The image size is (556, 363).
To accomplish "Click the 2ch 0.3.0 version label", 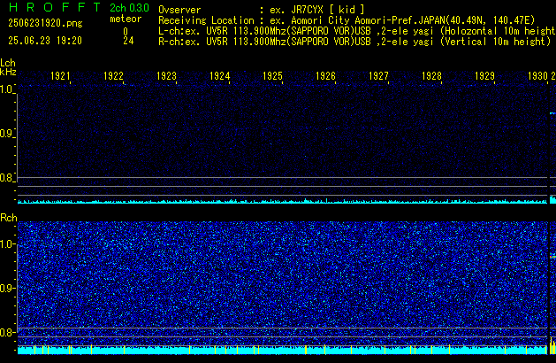I will point(129,8).
